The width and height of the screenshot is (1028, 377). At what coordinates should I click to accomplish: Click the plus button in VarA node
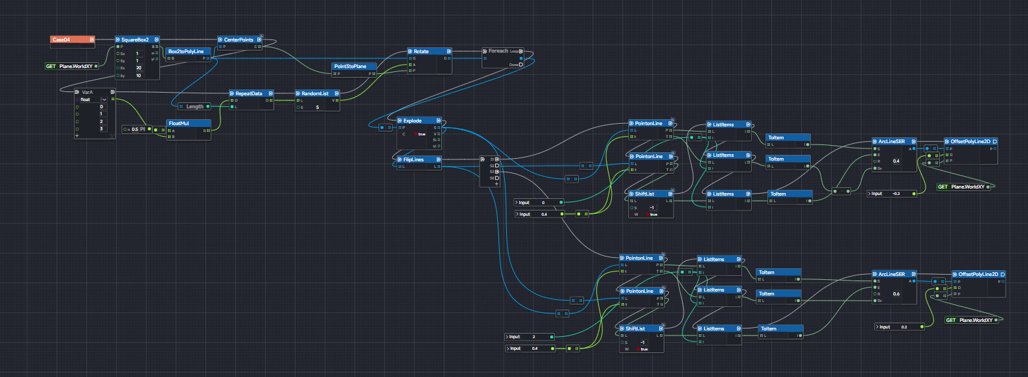(77, 136)
